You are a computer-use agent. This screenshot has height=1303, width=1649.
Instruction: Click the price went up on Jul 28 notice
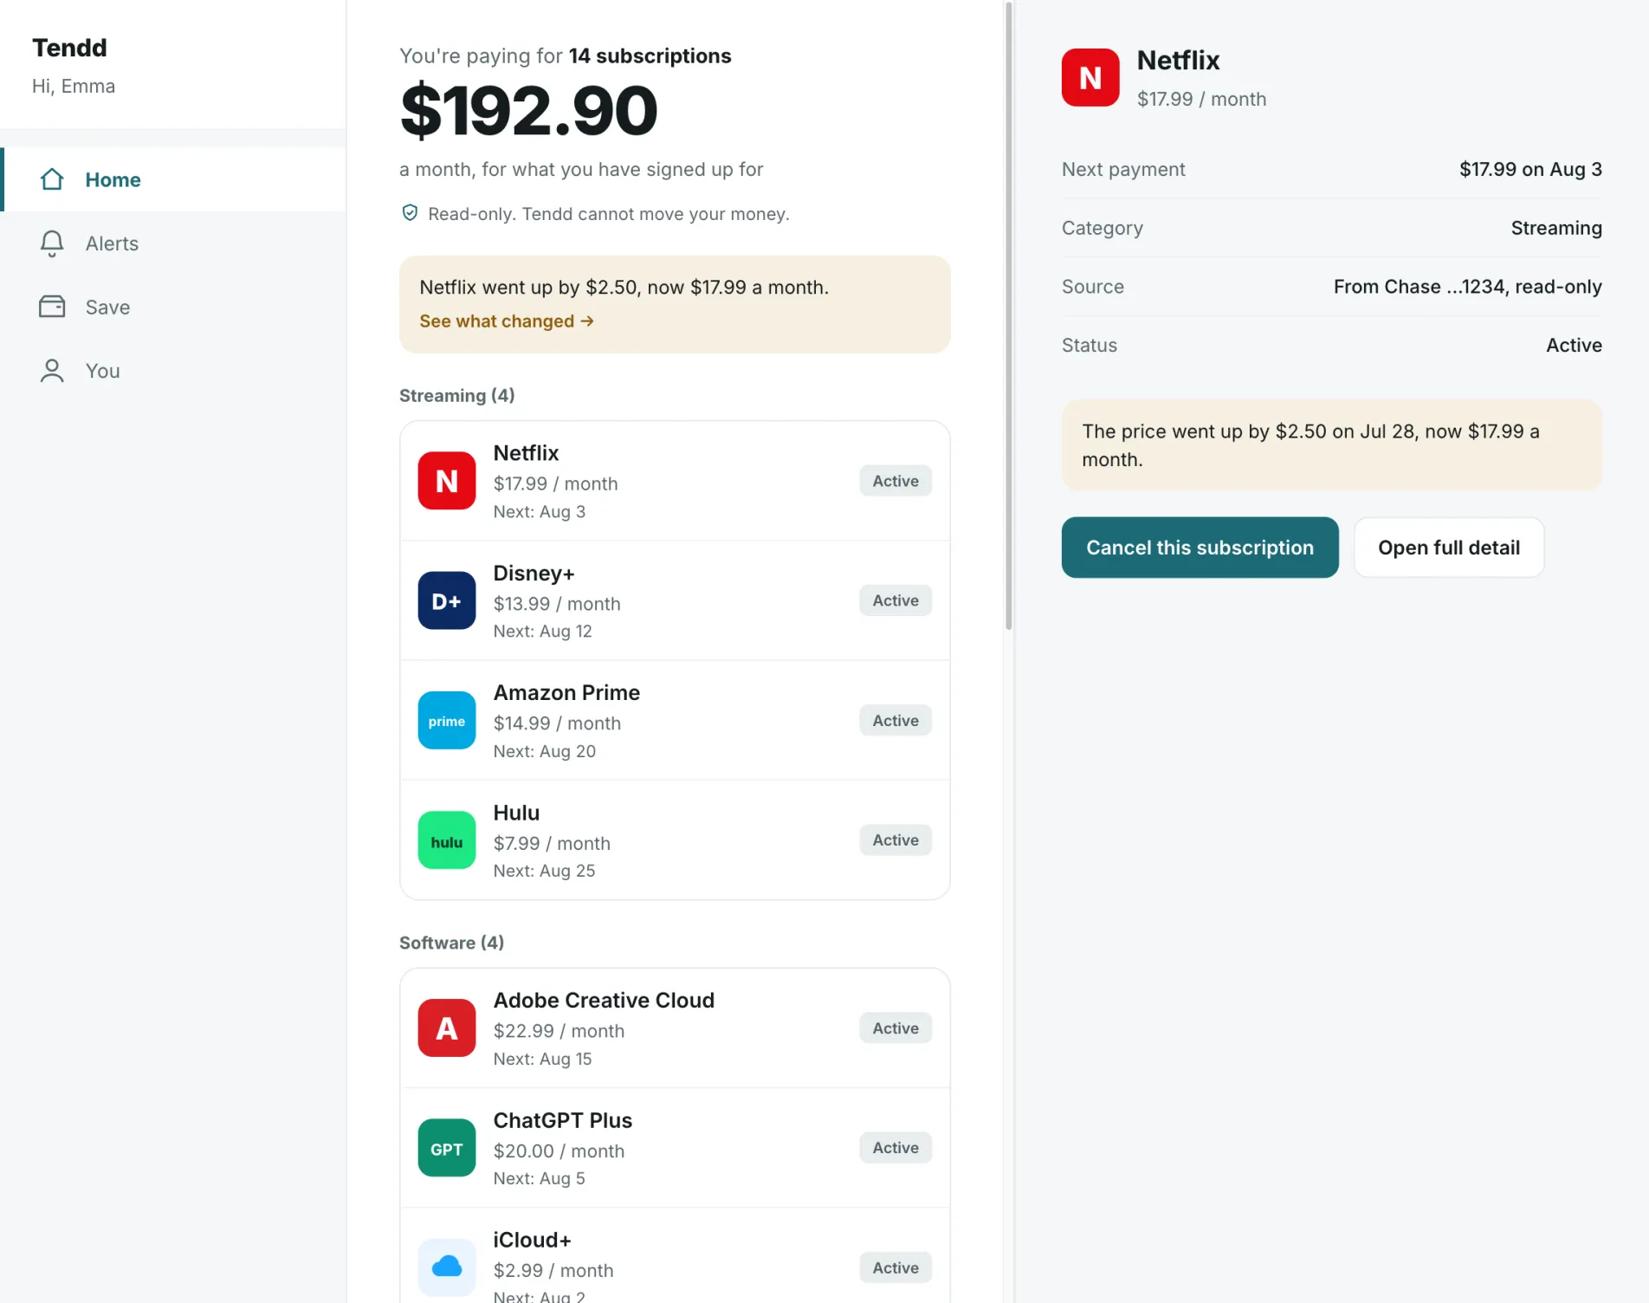click(1332, 445)
